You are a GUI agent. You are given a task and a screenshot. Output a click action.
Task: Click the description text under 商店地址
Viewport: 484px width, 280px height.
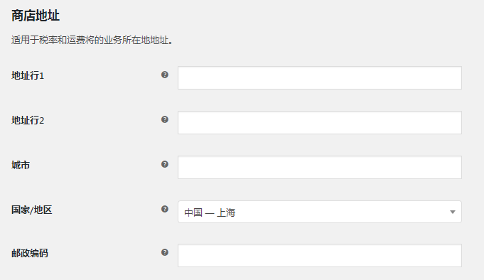coord(92,40)
